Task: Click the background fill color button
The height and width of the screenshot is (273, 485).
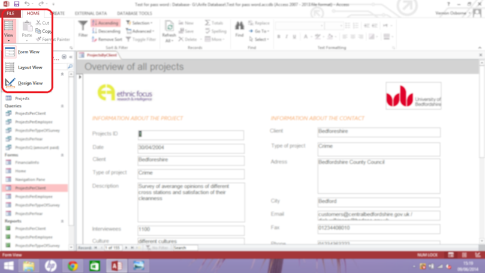Action: pyautogui.click(x=330, y=37)
